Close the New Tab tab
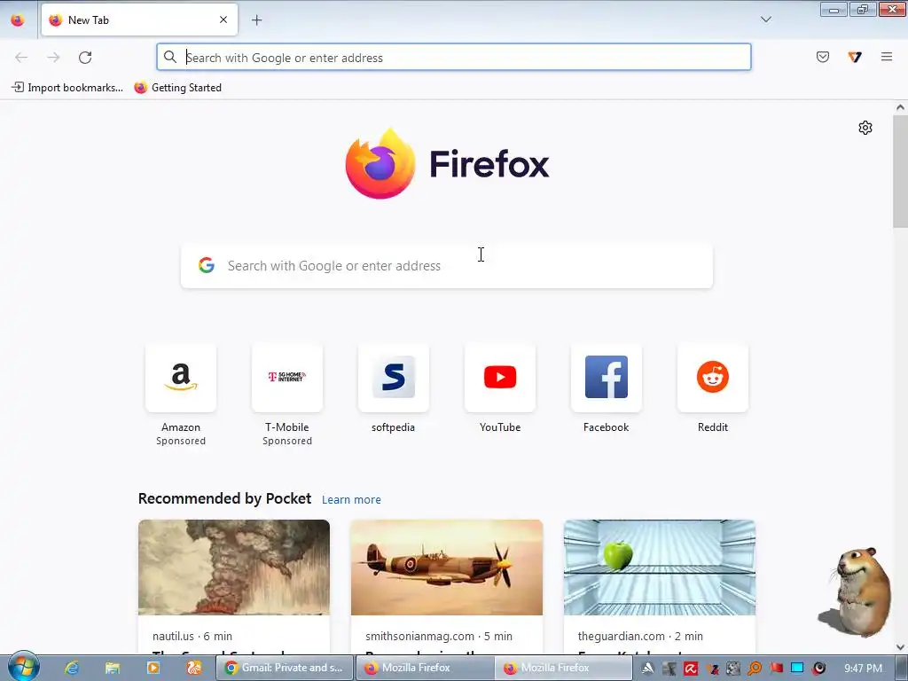This screenshot has width=908, height=681. (x=223, y=20)
